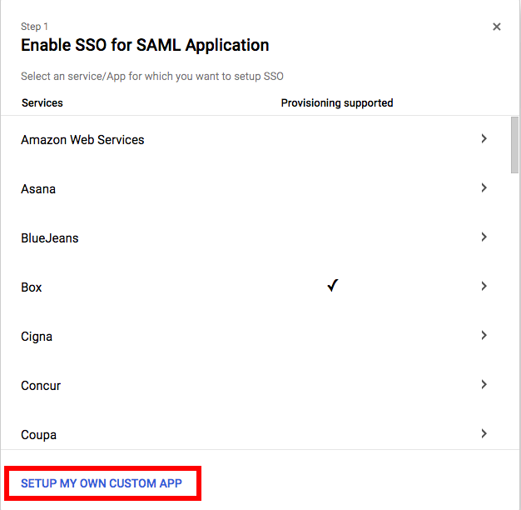The width and height of the screenshot is (521, 510).
Task: Click the Box provisioning checkmark
Action: (333, 286)
